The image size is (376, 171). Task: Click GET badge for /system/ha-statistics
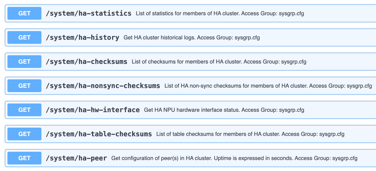[24, 13]
